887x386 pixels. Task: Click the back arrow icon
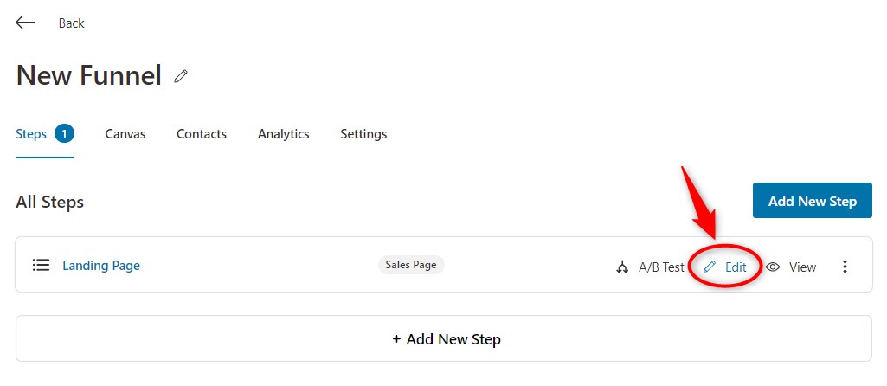click(25, 23)
